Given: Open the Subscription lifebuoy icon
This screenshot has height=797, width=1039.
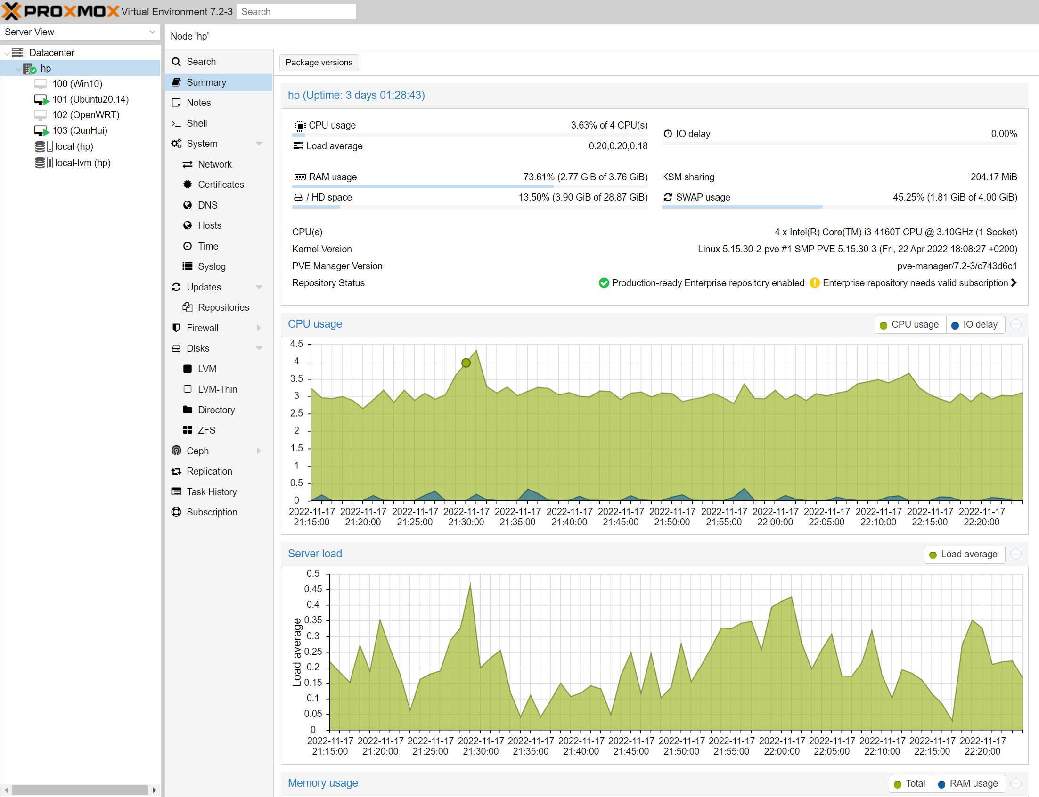Looking at the screenshot, I should click(176, 512).
